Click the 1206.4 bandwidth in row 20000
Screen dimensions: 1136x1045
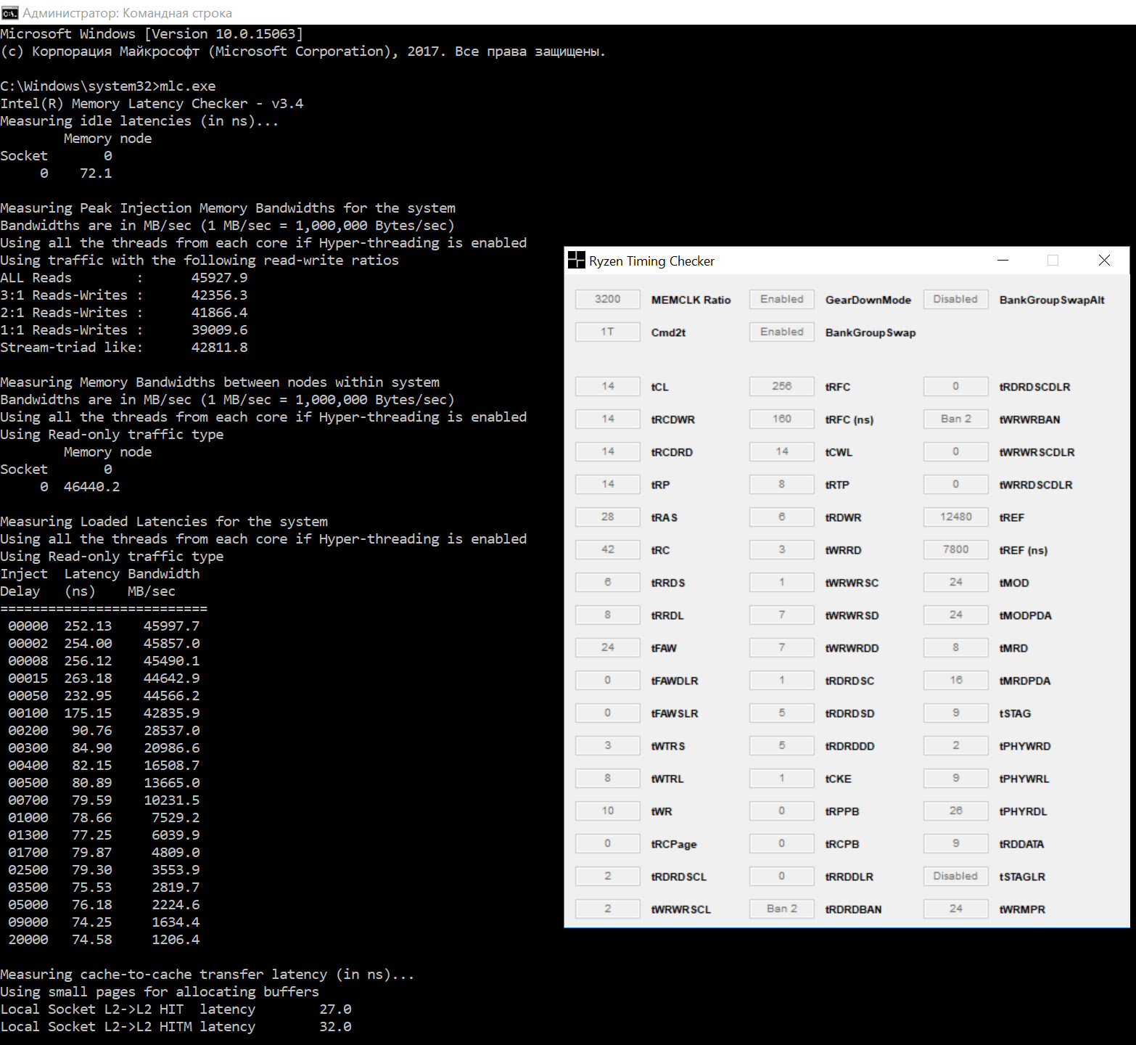176,940
